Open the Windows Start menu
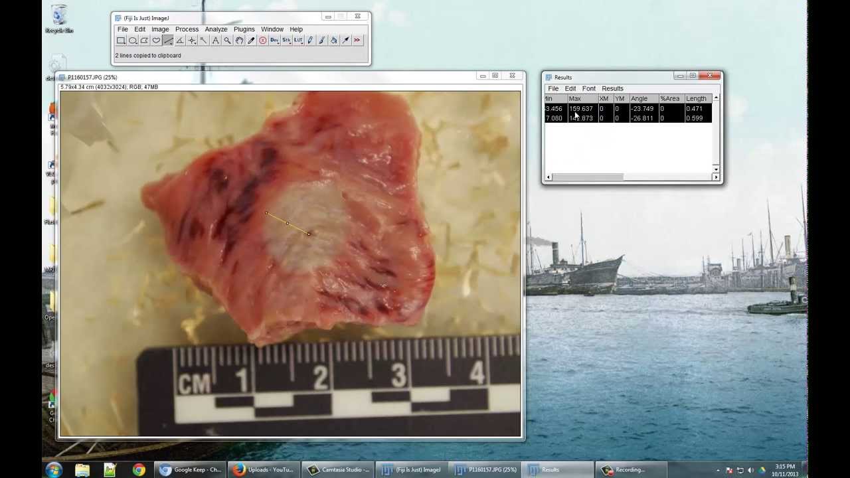 [x=54, y=470]
